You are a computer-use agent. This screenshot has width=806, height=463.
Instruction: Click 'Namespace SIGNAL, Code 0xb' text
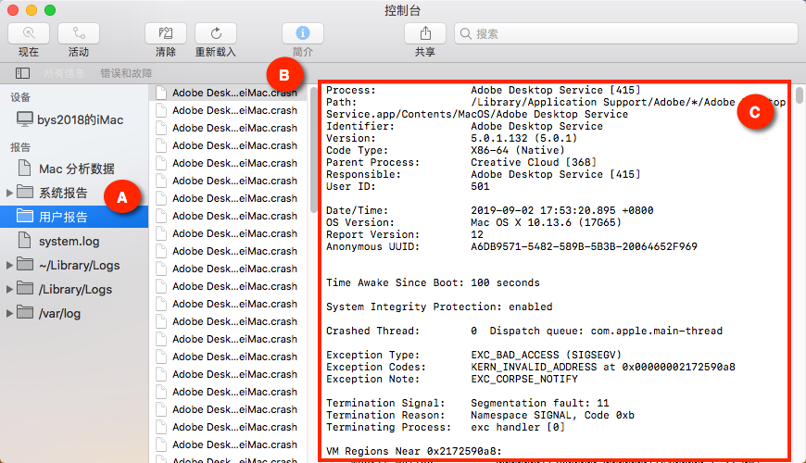552,415
